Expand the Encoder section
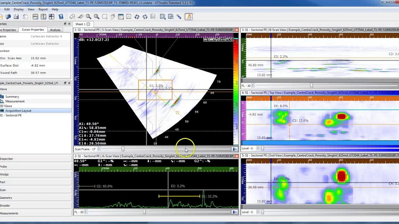This screenshot has width=399, height=224. point(36,205)
